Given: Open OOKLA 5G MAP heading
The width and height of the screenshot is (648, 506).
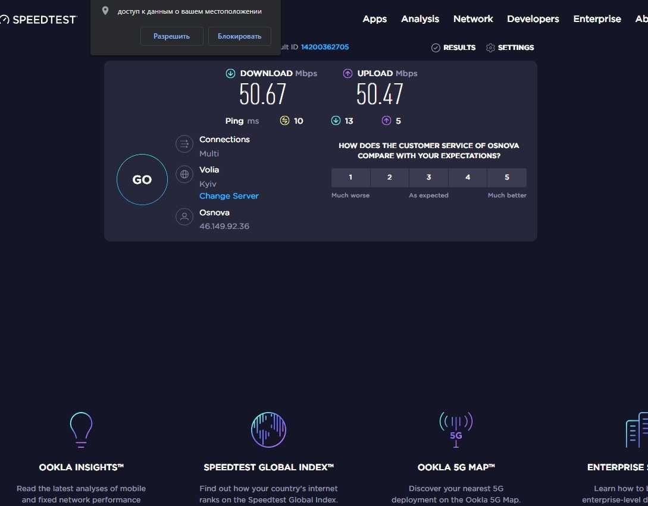Looking at the screenshot, I should click(456, 467).
